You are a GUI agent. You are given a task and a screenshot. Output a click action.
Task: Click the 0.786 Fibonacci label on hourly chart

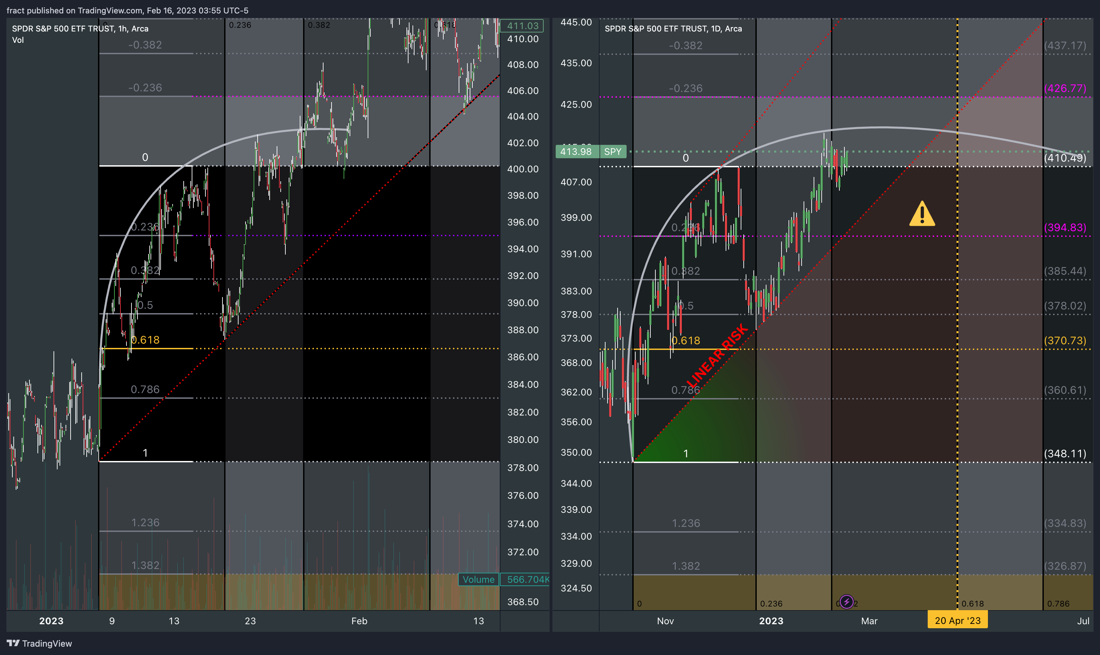(145, 389)
